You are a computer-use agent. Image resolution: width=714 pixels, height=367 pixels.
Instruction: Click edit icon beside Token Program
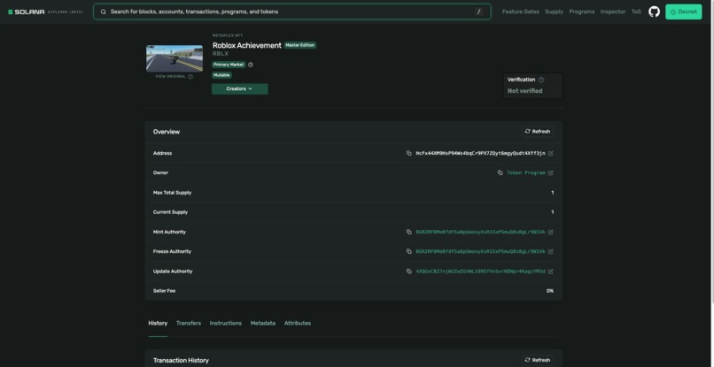coord(550,172)
